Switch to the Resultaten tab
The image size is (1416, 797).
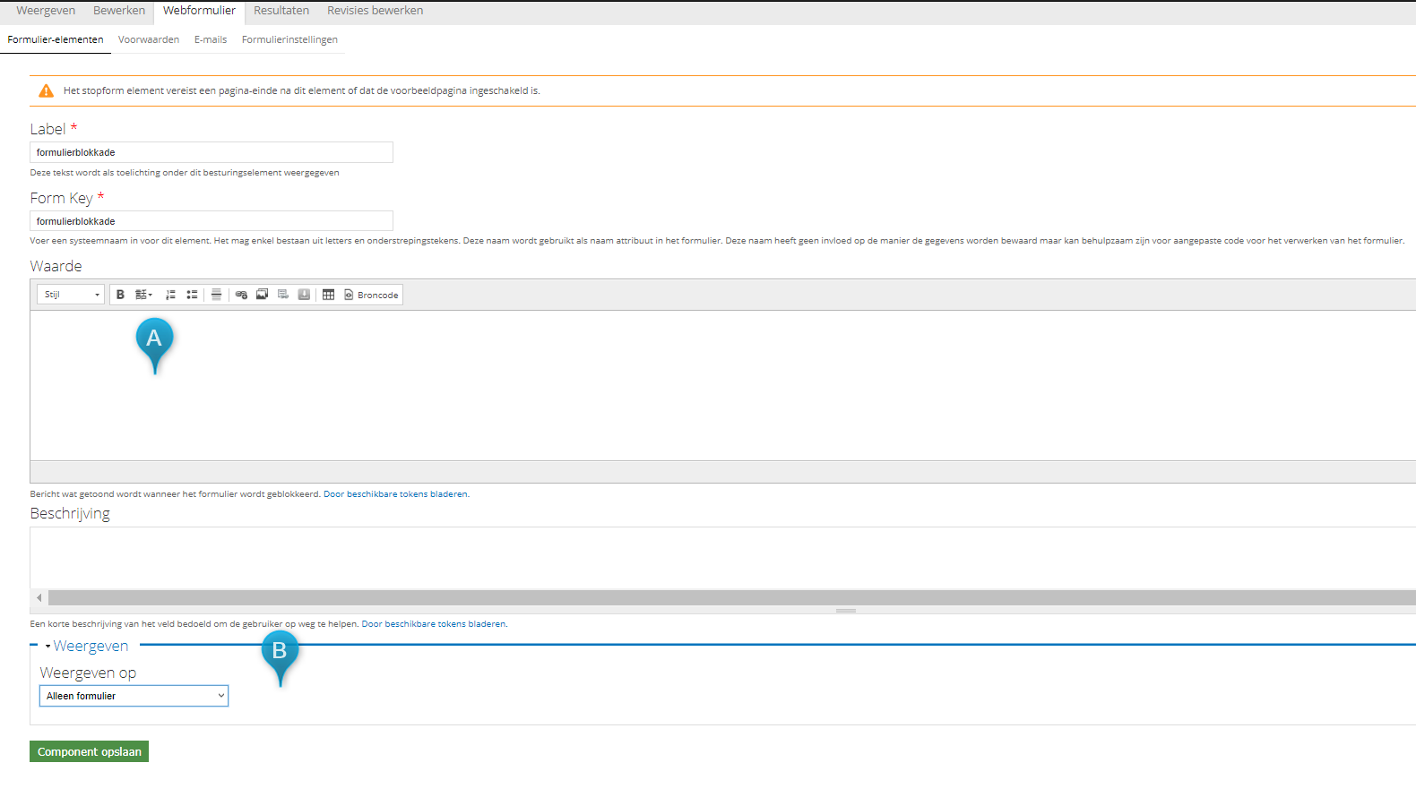[281, 11]
